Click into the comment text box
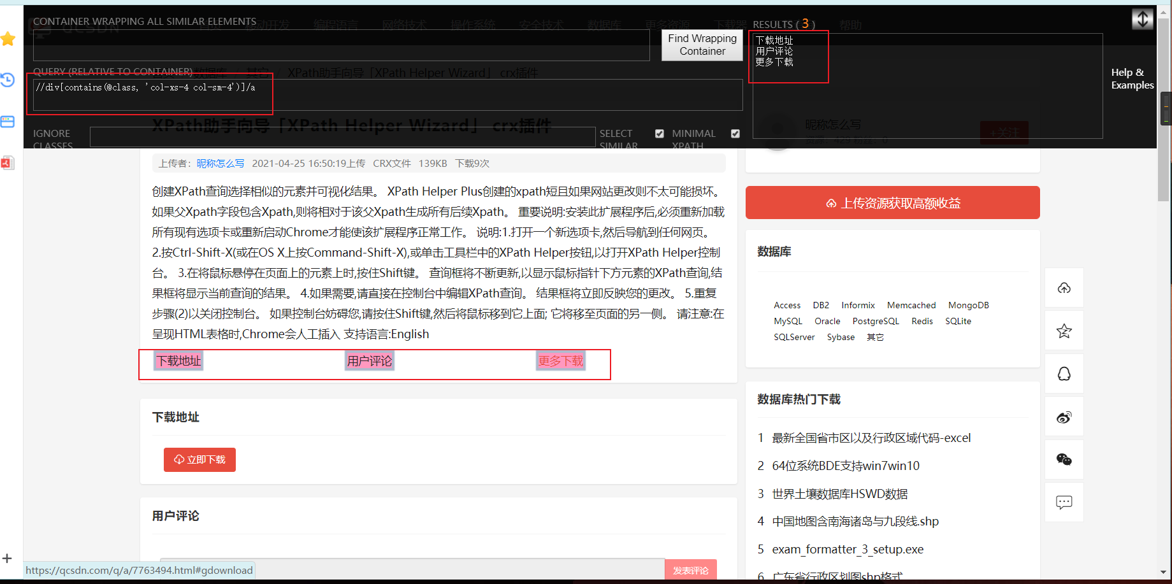Image resolution: width=1172 pixels, height=584 pixels. point(412,569)
